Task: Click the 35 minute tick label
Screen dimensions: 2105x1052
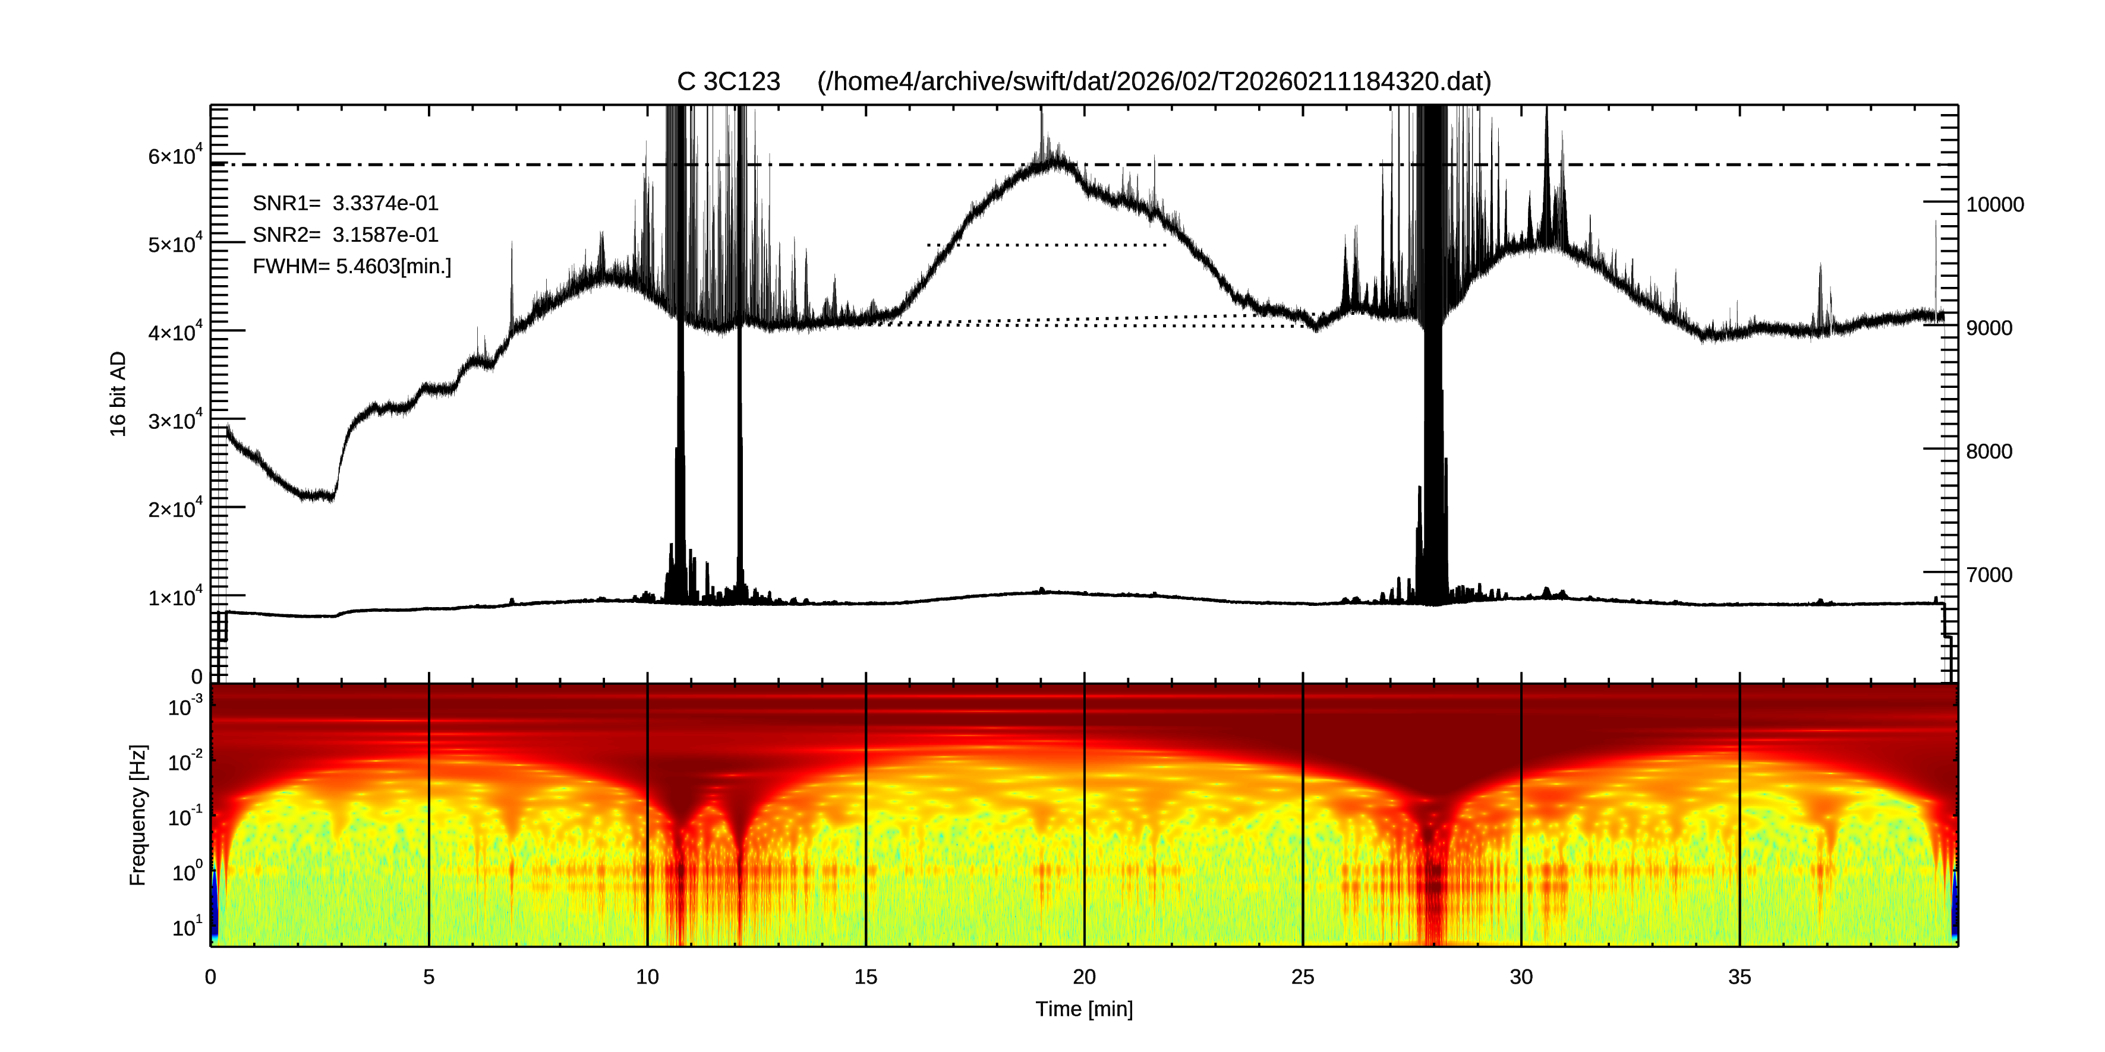Action: [1739, 977]
